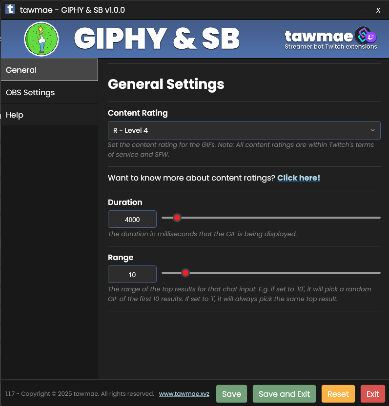Image resolution: width=389 pixels, height=406 pixels.
Task: Open the www.tawmae.xyz link
Action: click(184, 394)
